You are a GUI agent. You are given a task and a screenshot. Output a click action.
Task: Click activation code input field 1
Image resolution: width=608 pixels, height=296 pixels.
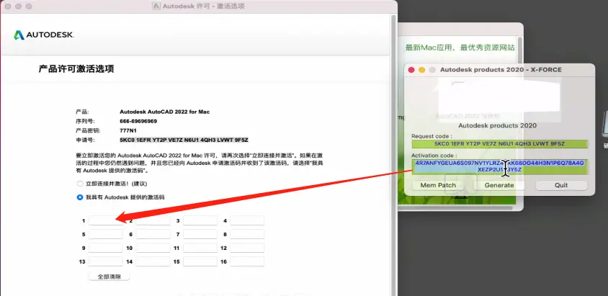click(105, 221)
